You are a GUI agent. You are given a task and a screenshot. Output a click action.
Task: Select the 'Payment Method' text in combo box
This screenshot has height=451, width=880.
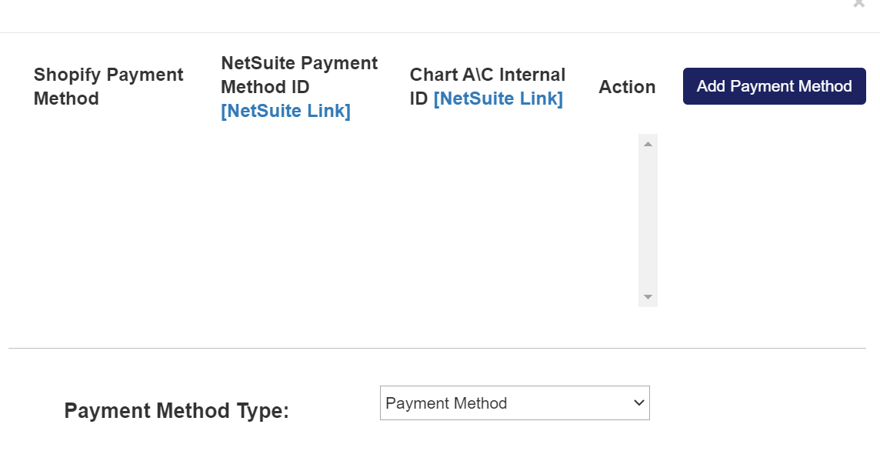click(446, 403)
